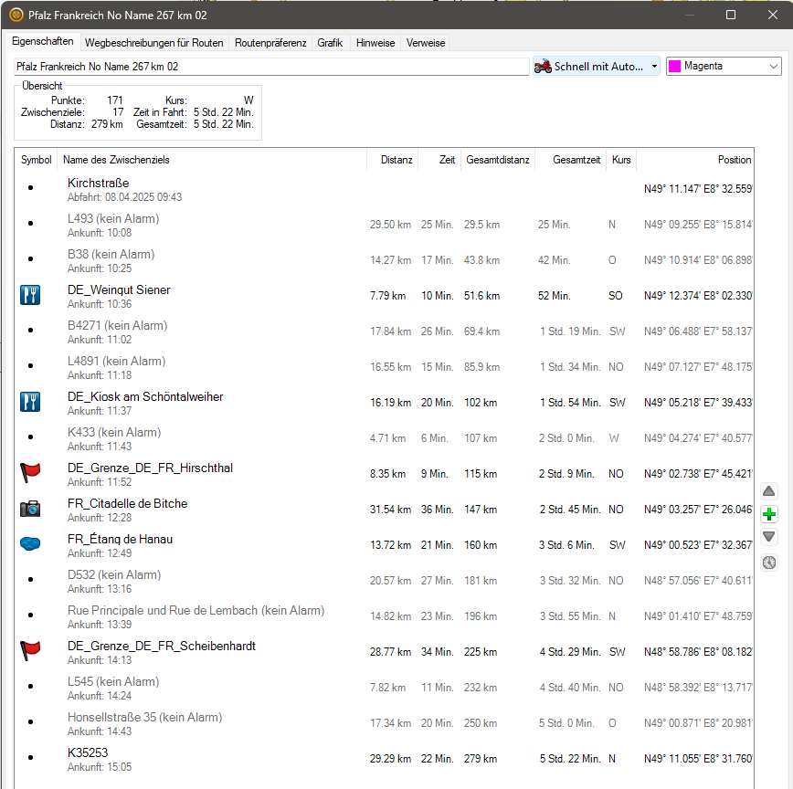Click the restaurant icon for DE_Weingut Siener
This screenshot has width=793, height=789.
(x=30, y=295)
